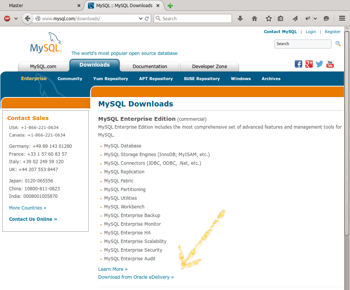The width and height of the screenshot is (350, 290).
Task: Go to the browser home page icon
Action: pyautogui.click(x=255, y=18)
